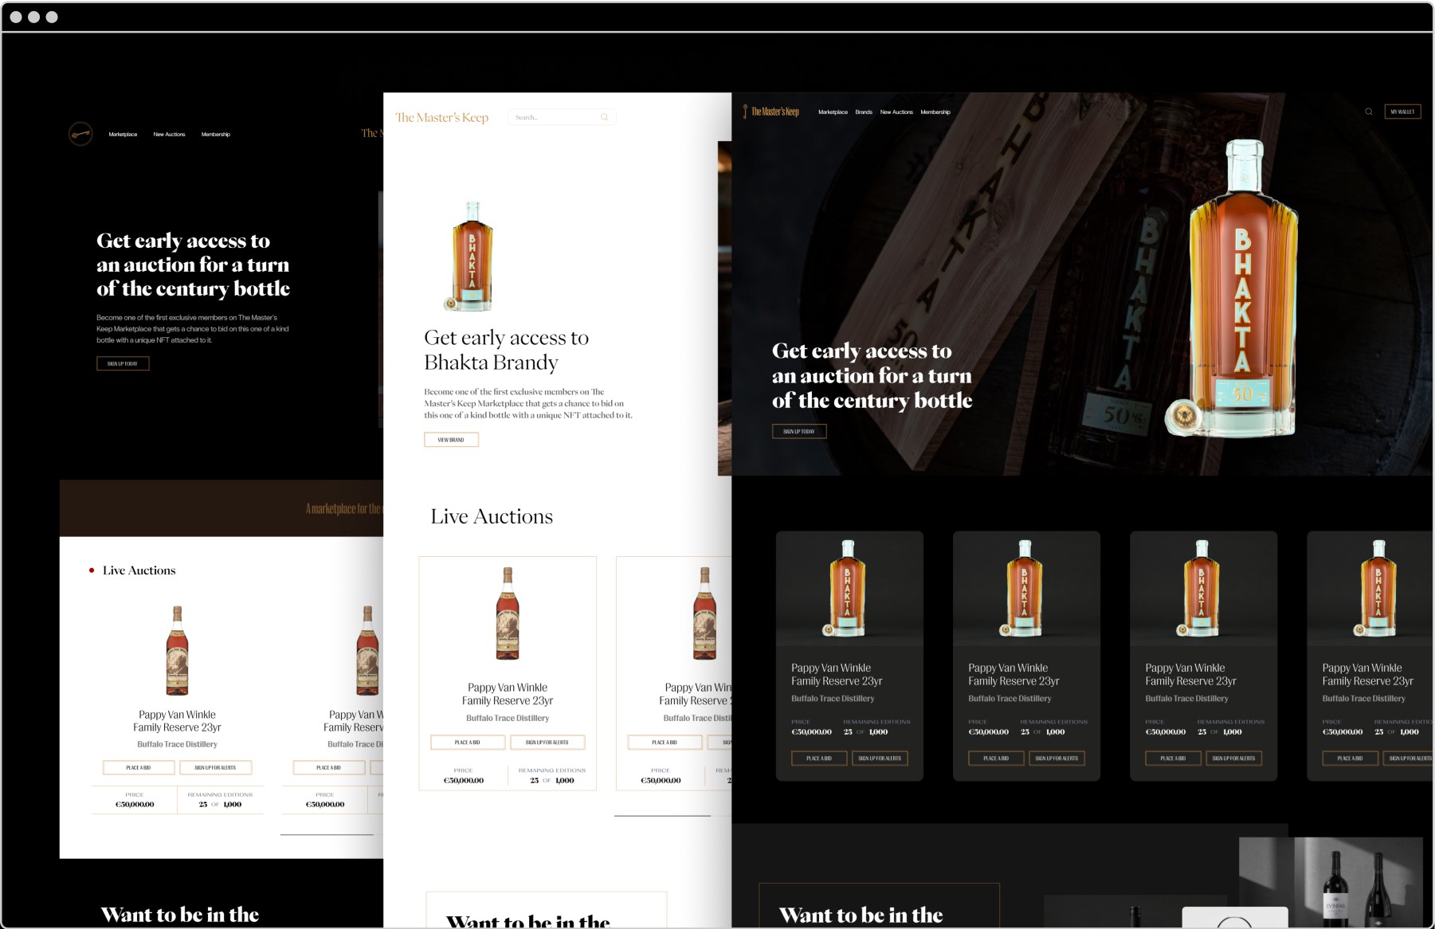Click the MY WALLET button
Screen dimensions: 1435x929
tap(1402, 112)
